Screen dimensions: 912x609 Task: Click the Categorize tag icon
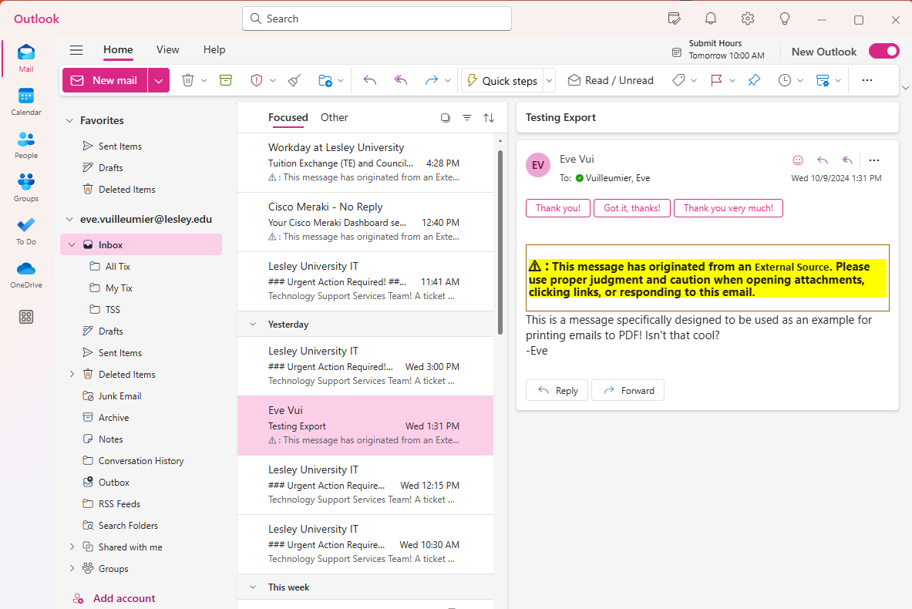pyautogui.click(x=678, y=80)
